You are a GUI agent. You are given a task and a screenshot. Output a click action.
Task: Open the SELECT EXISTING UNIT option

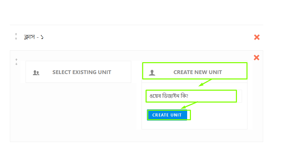pyautogui.click(x=78, y=72)
